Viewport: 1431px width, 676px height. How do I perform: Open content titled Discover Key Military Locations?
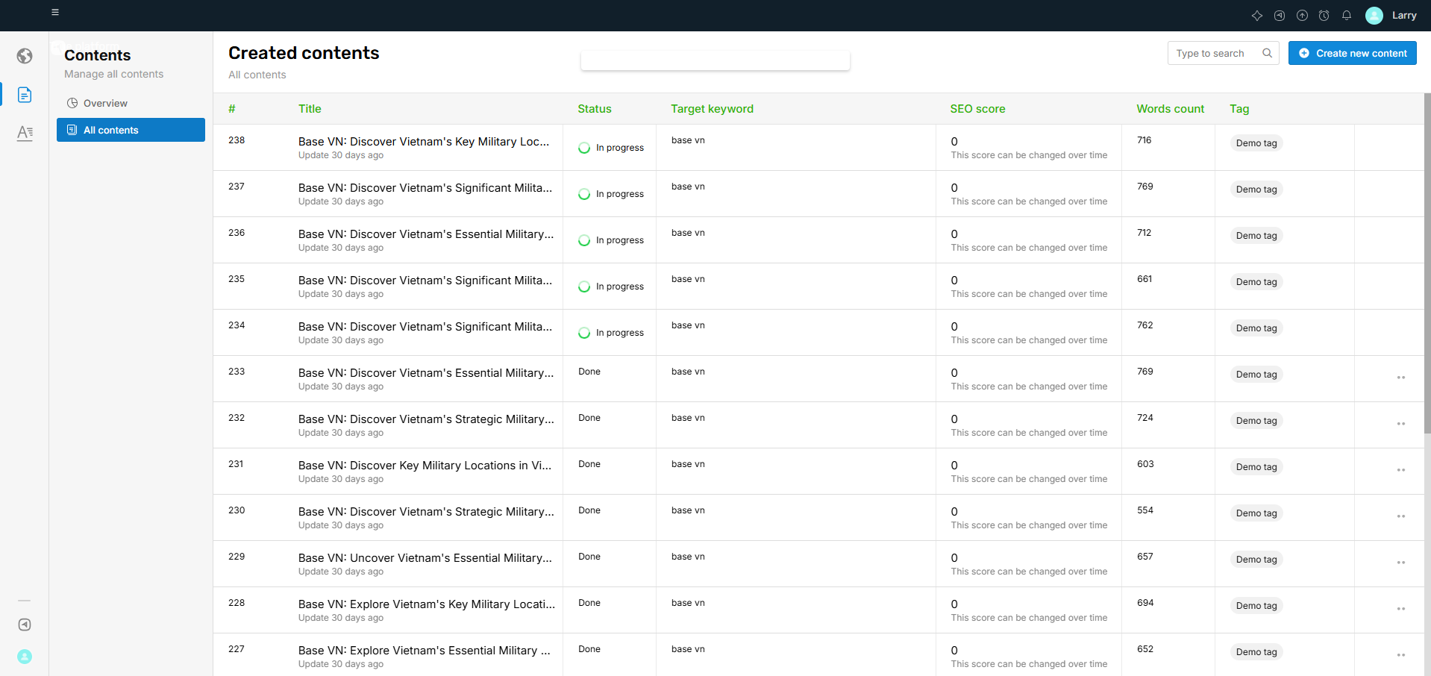pyautogui.click(x=425, y=466)
